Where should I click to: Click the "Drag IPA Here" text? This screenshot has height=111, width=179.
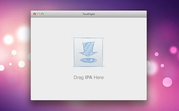(x=89, y=78)
